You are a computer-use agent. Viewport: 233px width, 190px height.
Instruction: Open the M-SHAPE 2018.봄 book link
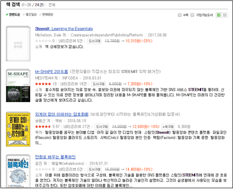[x=52, y=72]
